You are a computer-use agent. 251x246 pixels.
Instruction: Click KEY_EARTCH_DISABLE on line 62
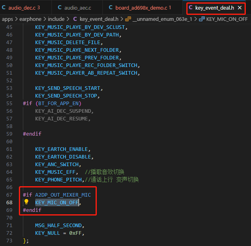tap(63, 157)
